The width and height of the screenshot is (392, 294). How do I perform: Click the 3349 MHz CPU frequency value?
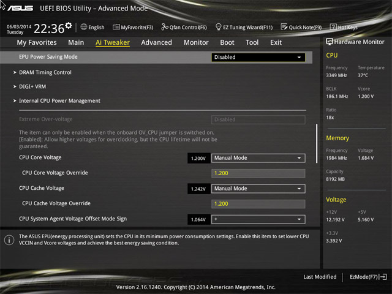point(336,75)
